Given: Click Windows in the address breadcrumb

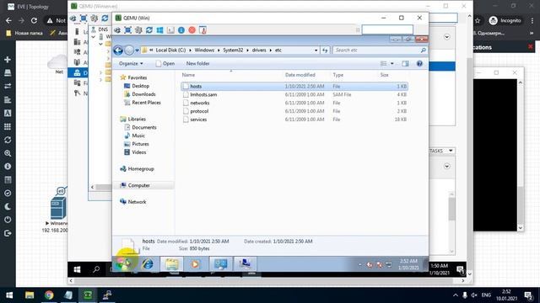Looking at the screenshot, I should click(x=204, y=50).
